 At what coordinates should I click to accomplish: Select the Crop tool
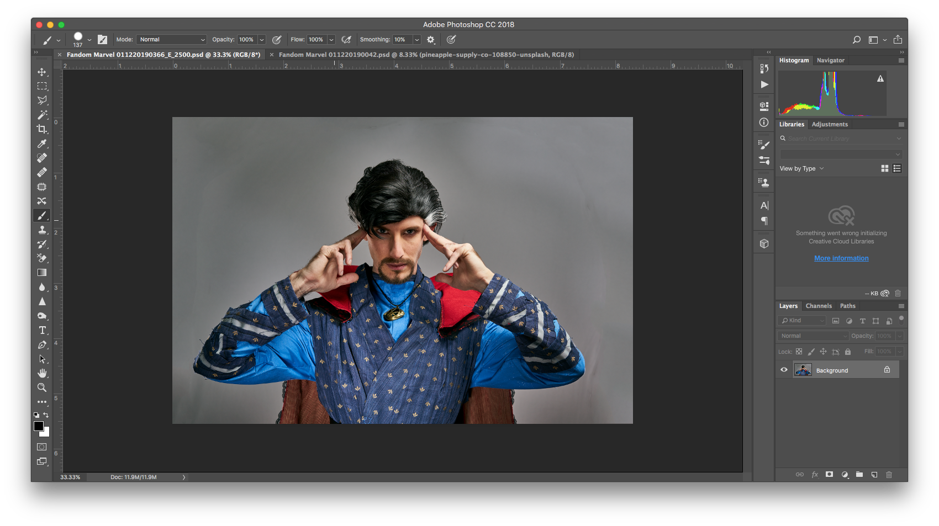pyautogui.click(x=42, y=129)
